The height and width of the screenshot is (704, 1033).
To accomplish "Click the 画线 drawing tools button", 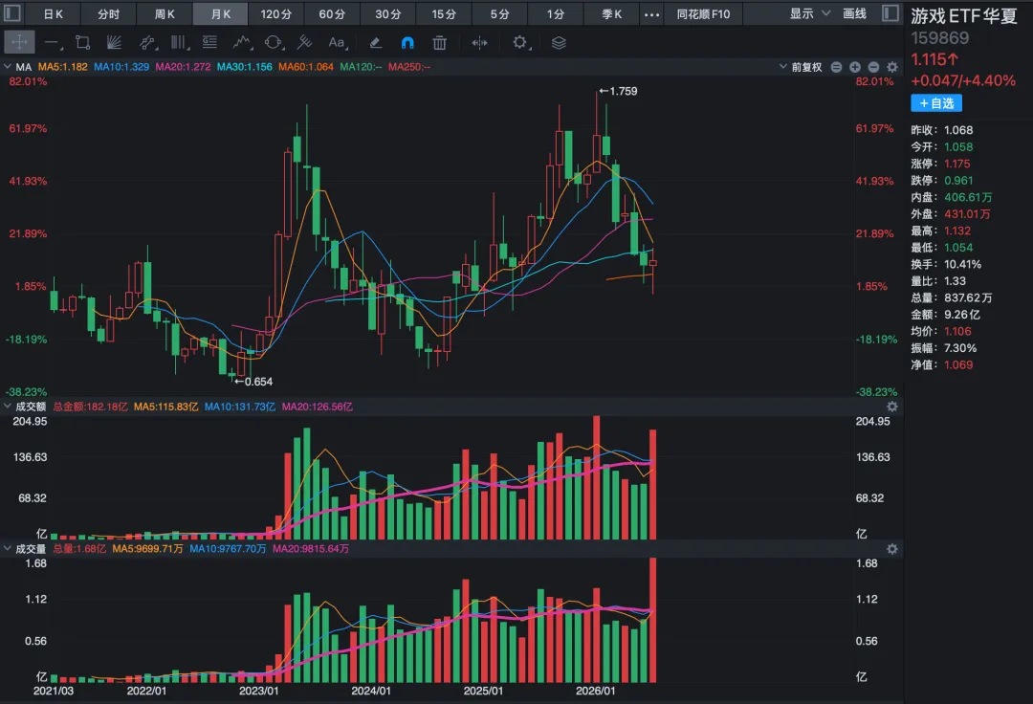I will [854, 13].
